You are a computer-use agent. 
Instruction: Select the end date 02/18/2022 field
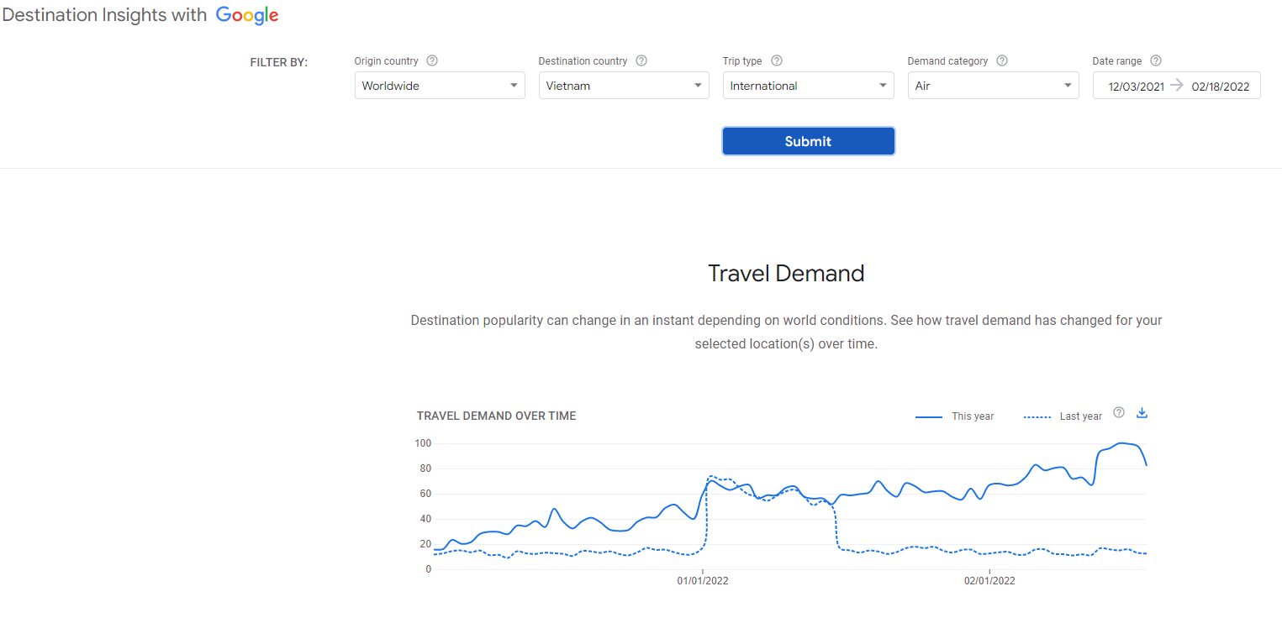pos(1220,86)
